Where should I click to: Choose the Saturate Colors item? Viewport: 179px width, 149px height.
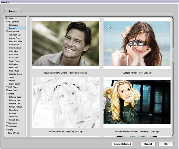(x=15, y=74)
